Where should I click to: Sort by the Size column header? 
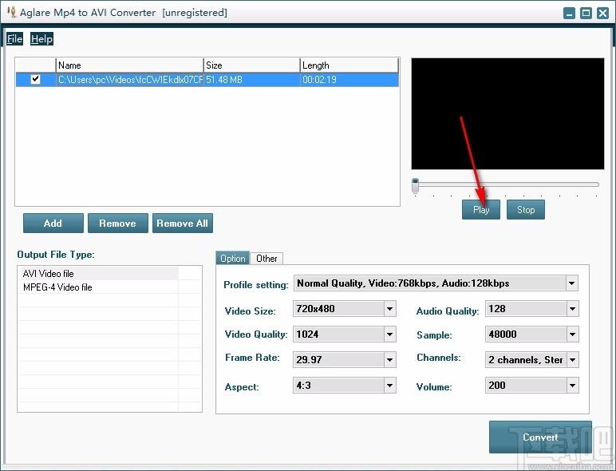tap(251, 65)
